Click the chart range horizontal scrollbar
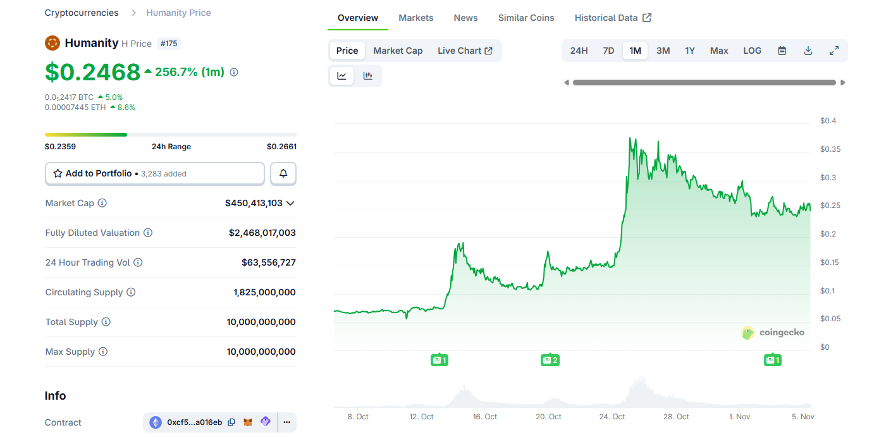879x437 pixels. click(704, 82)
